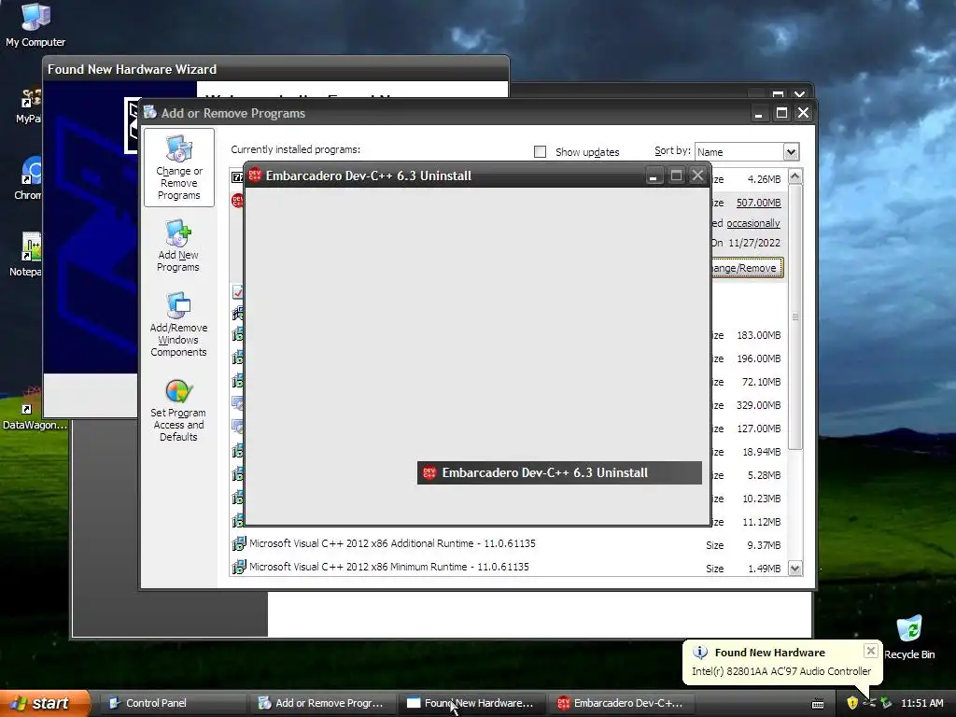Open Add/Remove Windows Components
Screen dimensions: 956x717
(x=178, y=324)
